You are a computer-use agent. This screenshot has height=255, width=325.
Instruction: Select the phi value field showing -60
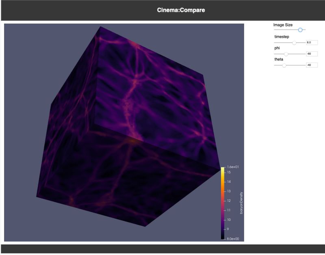(x=311, y=54)
